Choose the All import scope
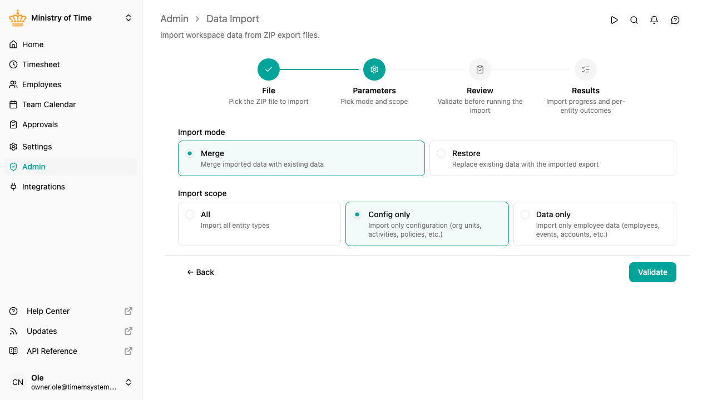The height and width of the screenshot is (400, 712). tap(259, 224)
